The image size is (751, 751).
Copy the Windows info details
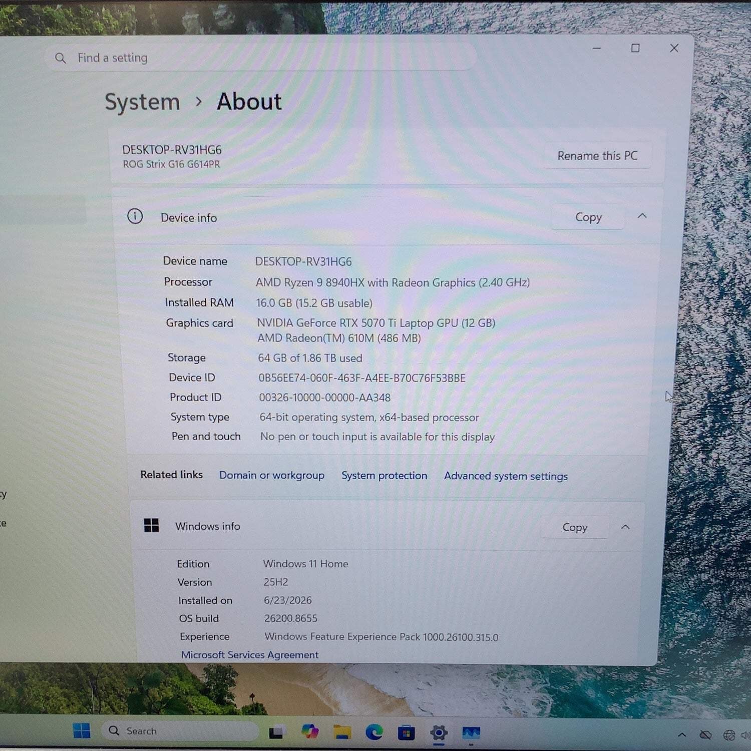pos(575,527)
